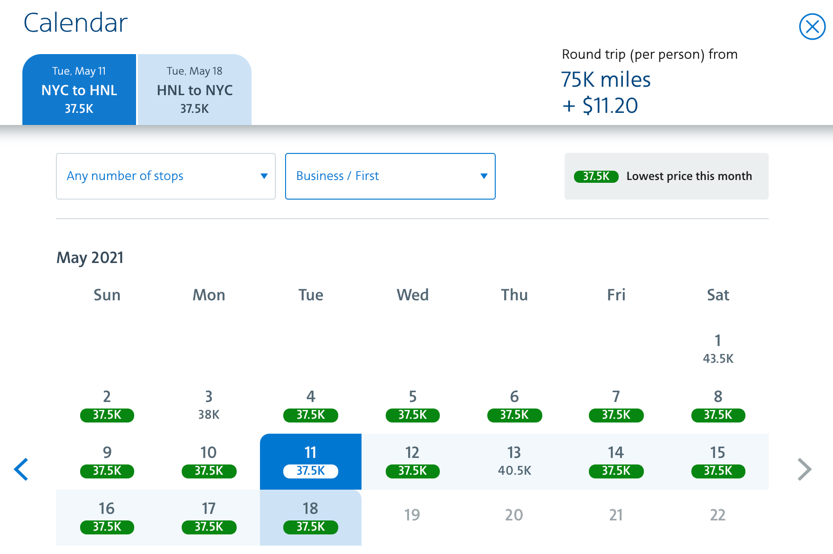The image size is (833, 554).
Task: Select May 11 departure date
Action: (x=310, y=461)
